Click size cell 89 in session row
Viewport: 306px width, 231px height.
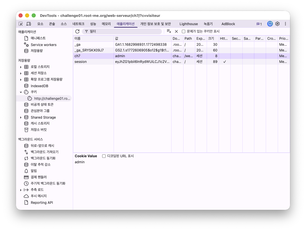point(213,62)
